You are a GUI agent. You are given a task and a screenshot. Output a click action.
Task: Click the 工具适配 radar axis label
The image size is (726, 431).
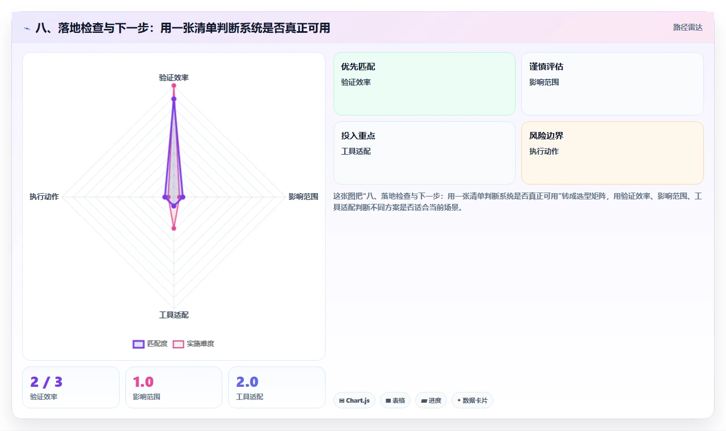[174, 315]
